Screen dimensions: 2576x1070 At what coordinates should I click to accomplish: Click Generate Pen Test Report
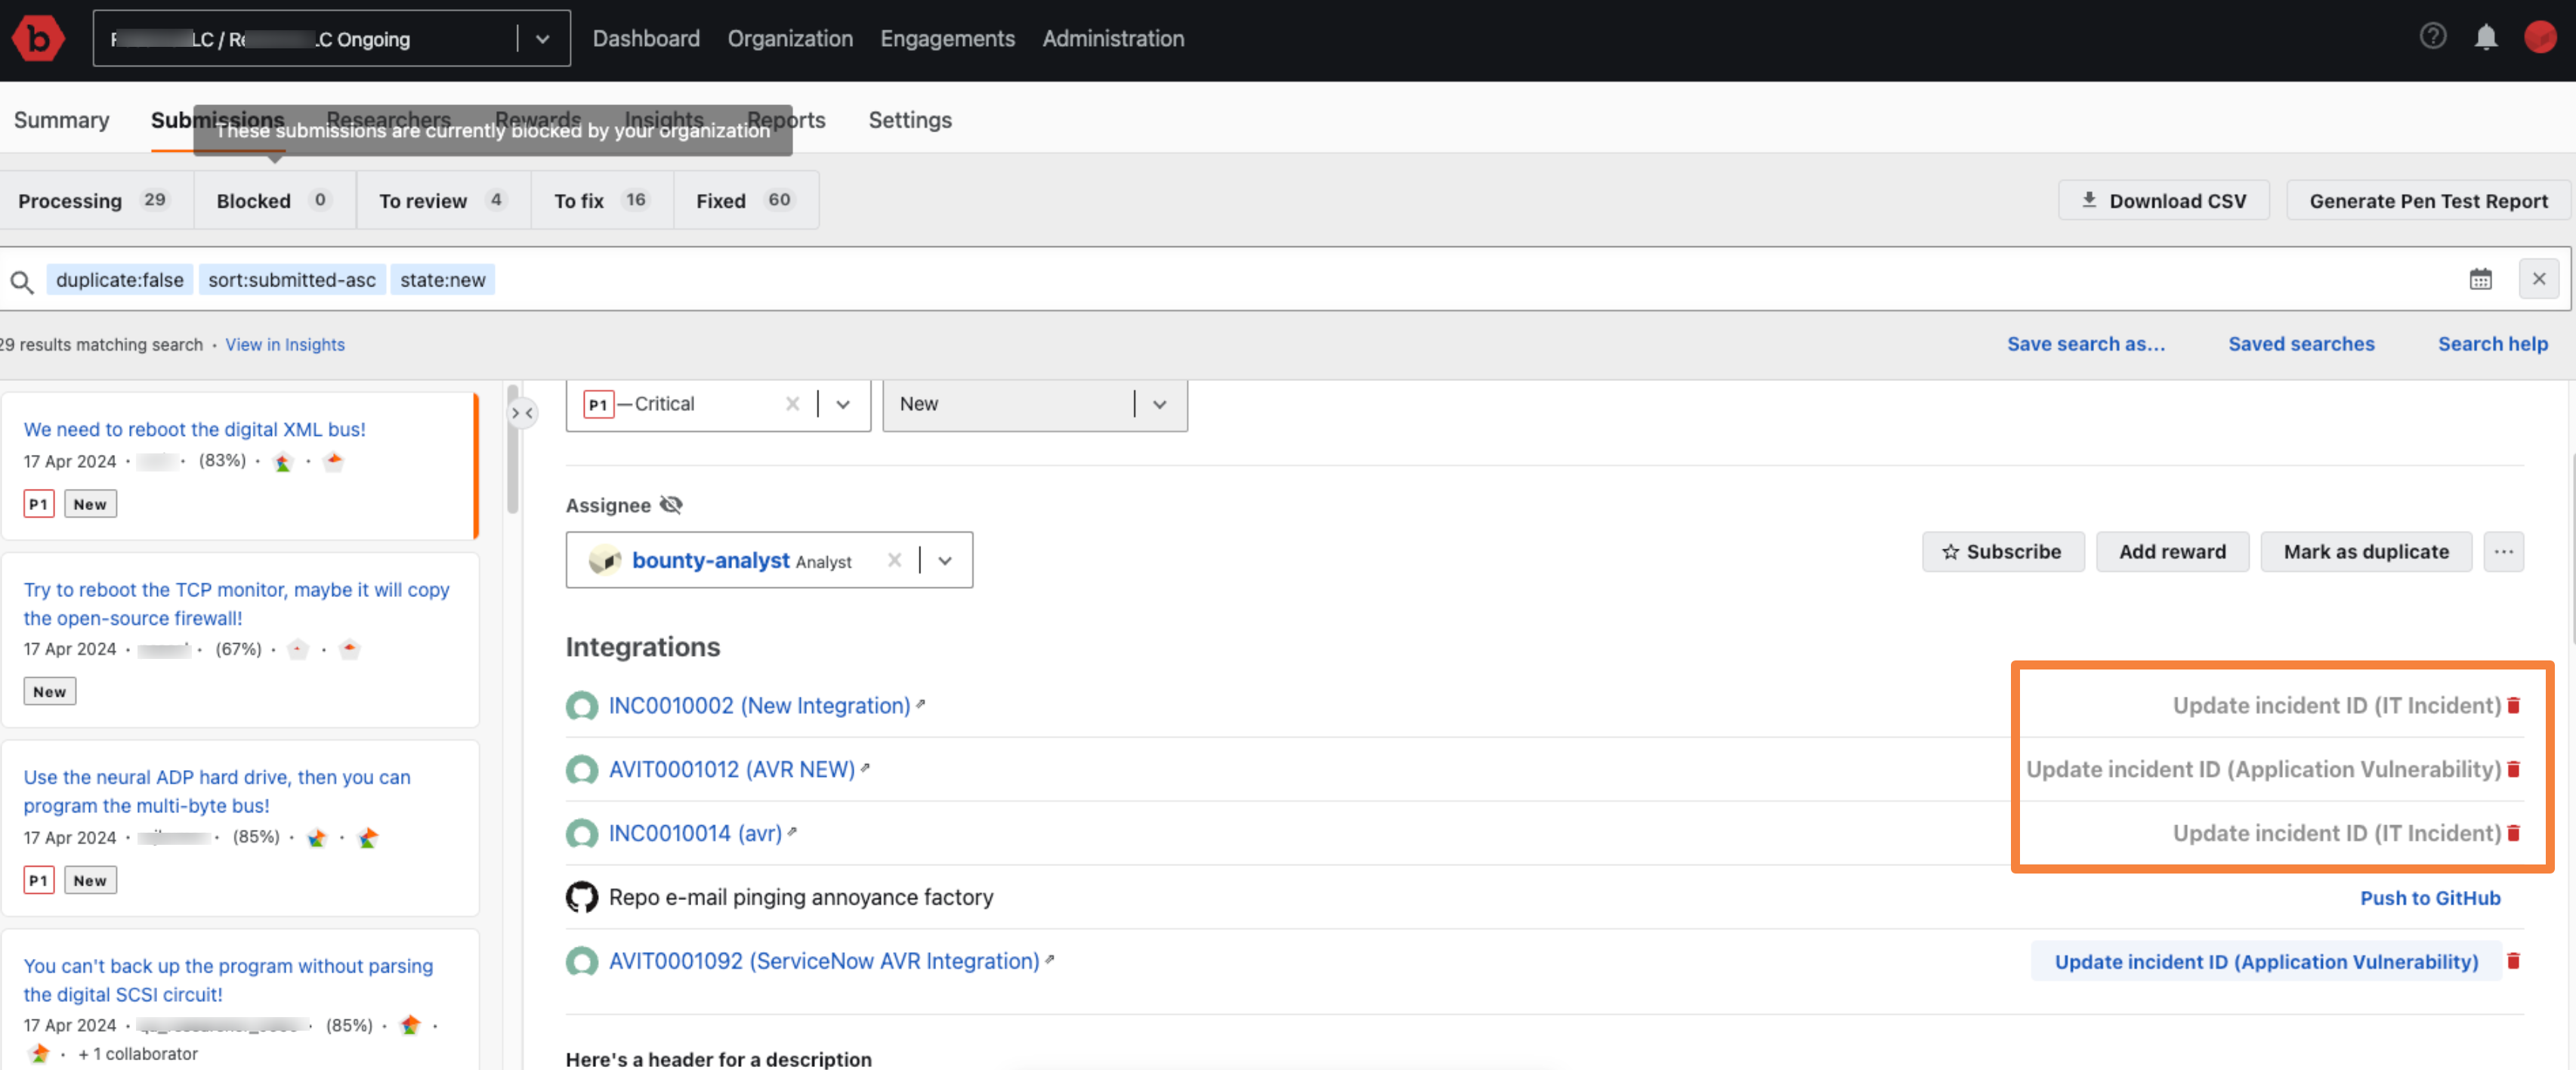coord(2428,201)
